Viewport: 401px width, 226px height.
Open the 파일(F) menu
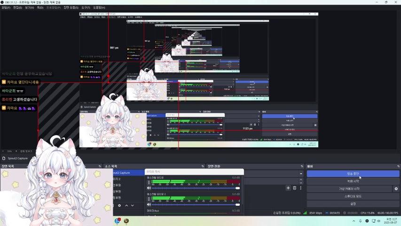[x=6, y=8]
